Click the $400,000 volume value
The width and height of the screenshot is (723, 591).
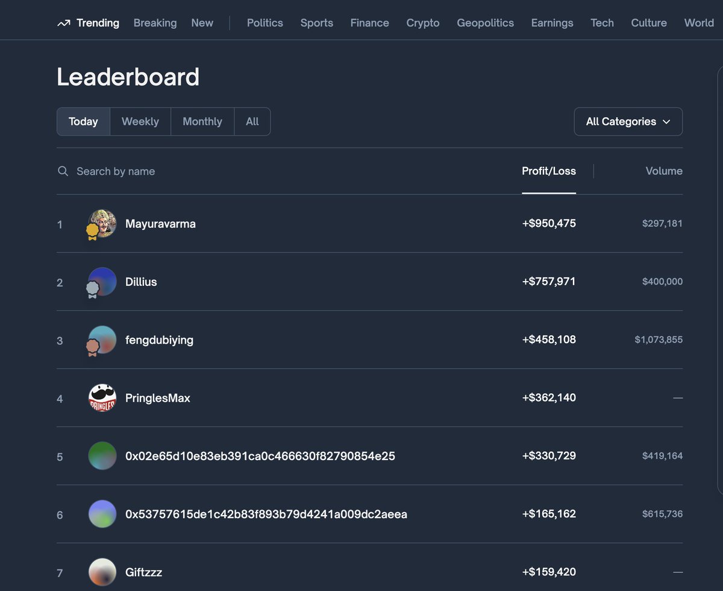click(x=662, y=282)
